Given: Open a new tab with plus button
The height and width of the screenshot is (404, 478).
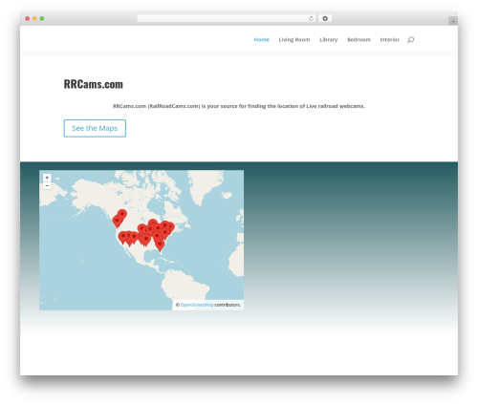Looking at the screenshot, I should (453, 21).
